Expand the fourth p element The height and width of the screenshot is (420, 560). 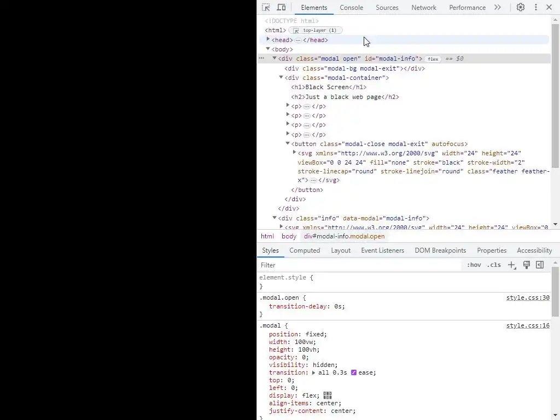pos(288,133)
